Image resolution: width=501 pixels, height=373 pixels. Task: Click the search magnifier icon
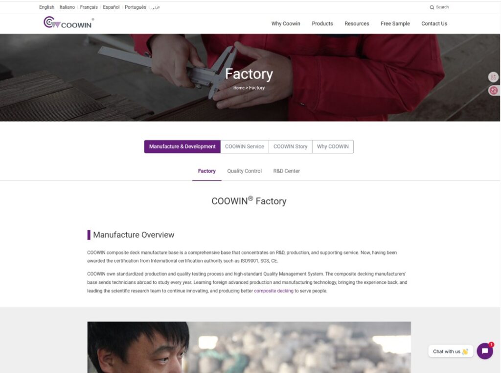tap(432, 7)
